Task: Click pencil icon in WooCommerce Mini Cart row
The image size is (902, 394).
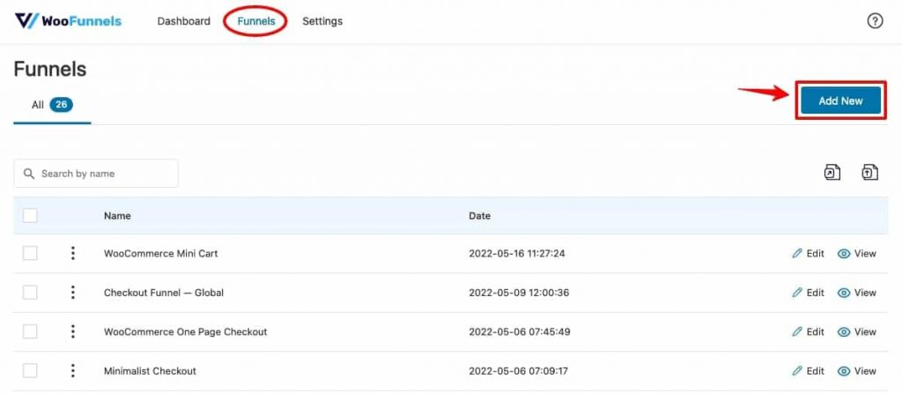Action: (796, 254)
